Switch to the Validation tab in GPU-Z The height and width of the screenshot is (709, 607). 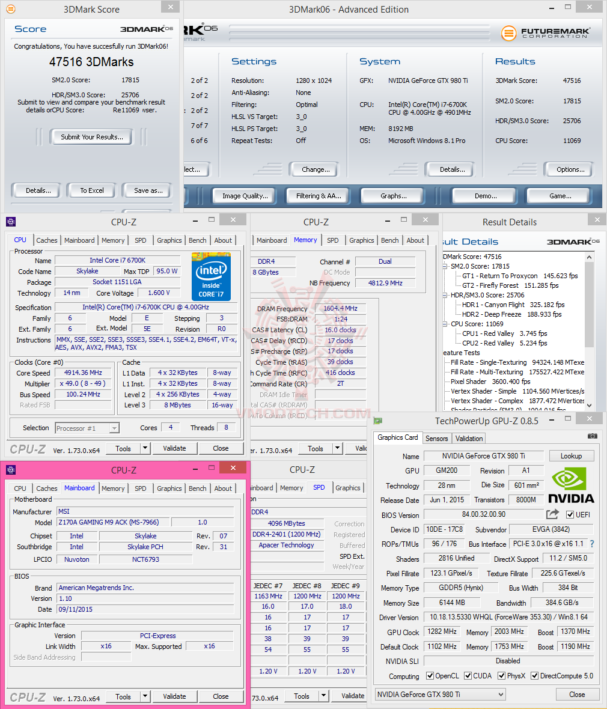[469, 438]
